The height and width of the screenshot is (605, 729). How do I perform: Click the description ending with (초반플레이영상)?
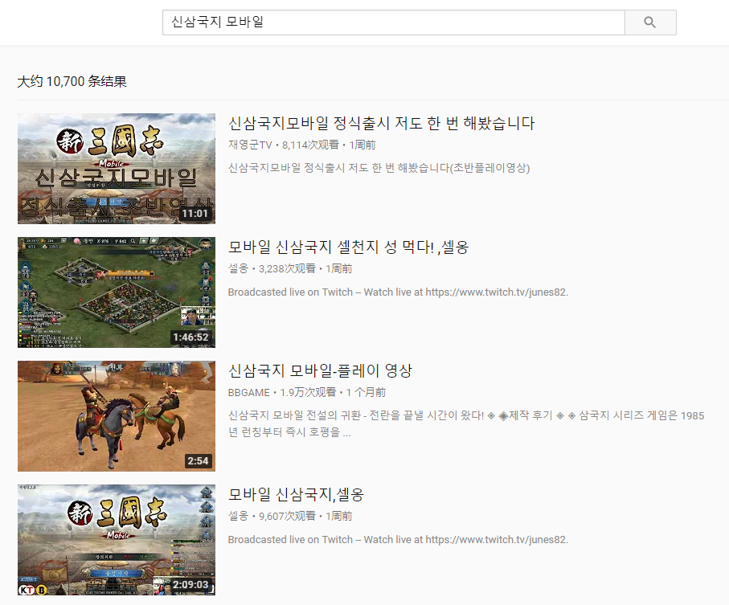coord(379,168)
